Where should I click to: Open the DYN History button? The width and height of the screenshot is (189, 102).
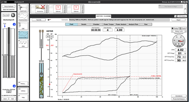pos(182,16)
